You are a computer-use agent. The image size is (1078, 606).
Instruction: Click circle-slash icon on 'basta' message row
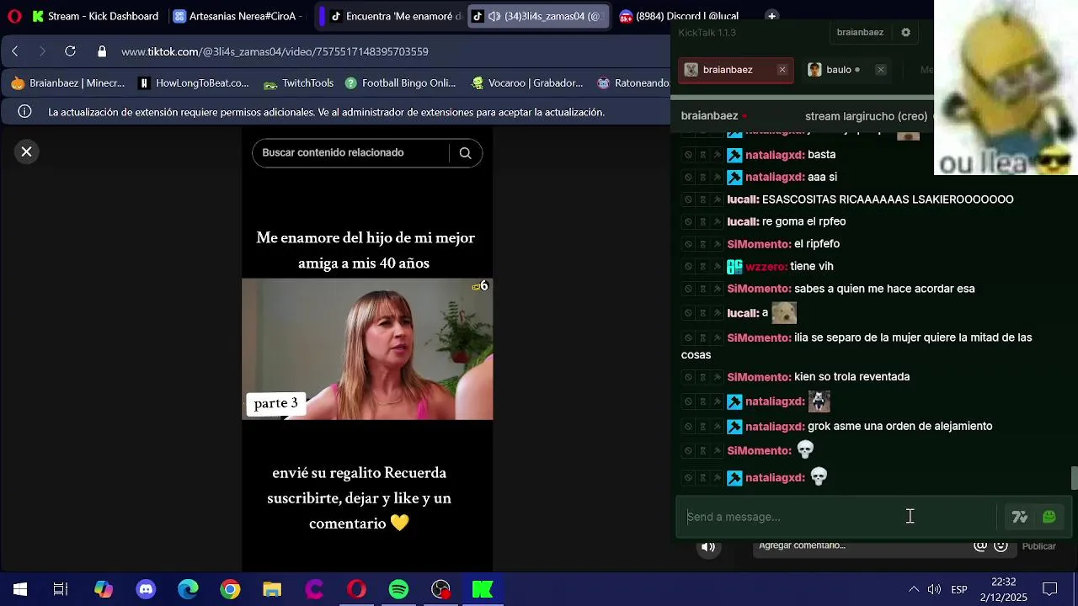688,155
